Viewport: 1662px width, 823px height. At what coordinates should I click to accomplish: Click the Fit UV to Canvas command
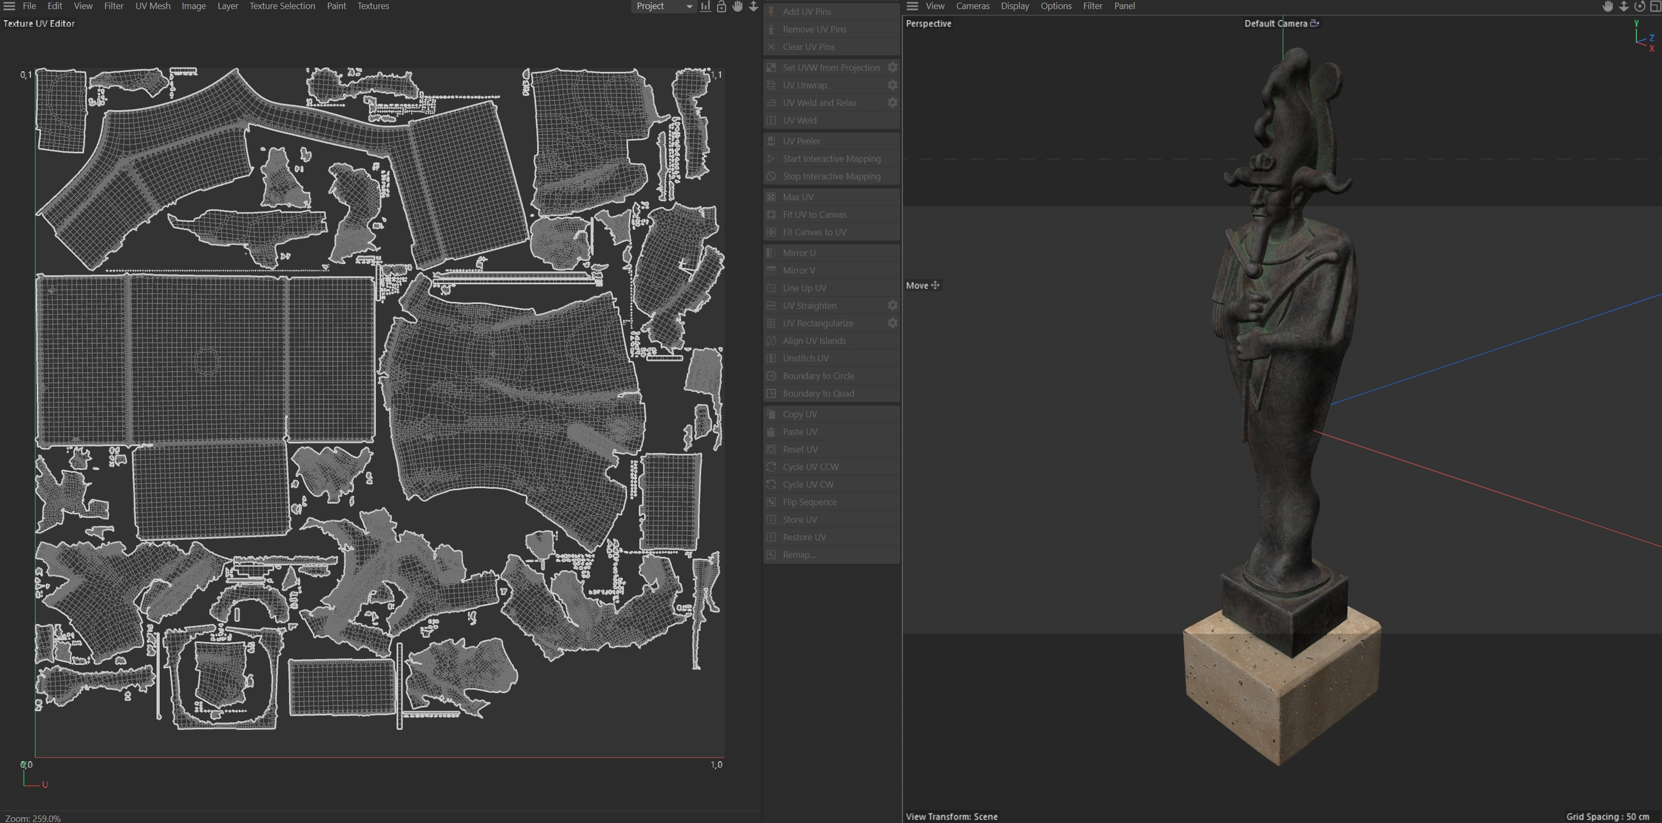(814, 215)
